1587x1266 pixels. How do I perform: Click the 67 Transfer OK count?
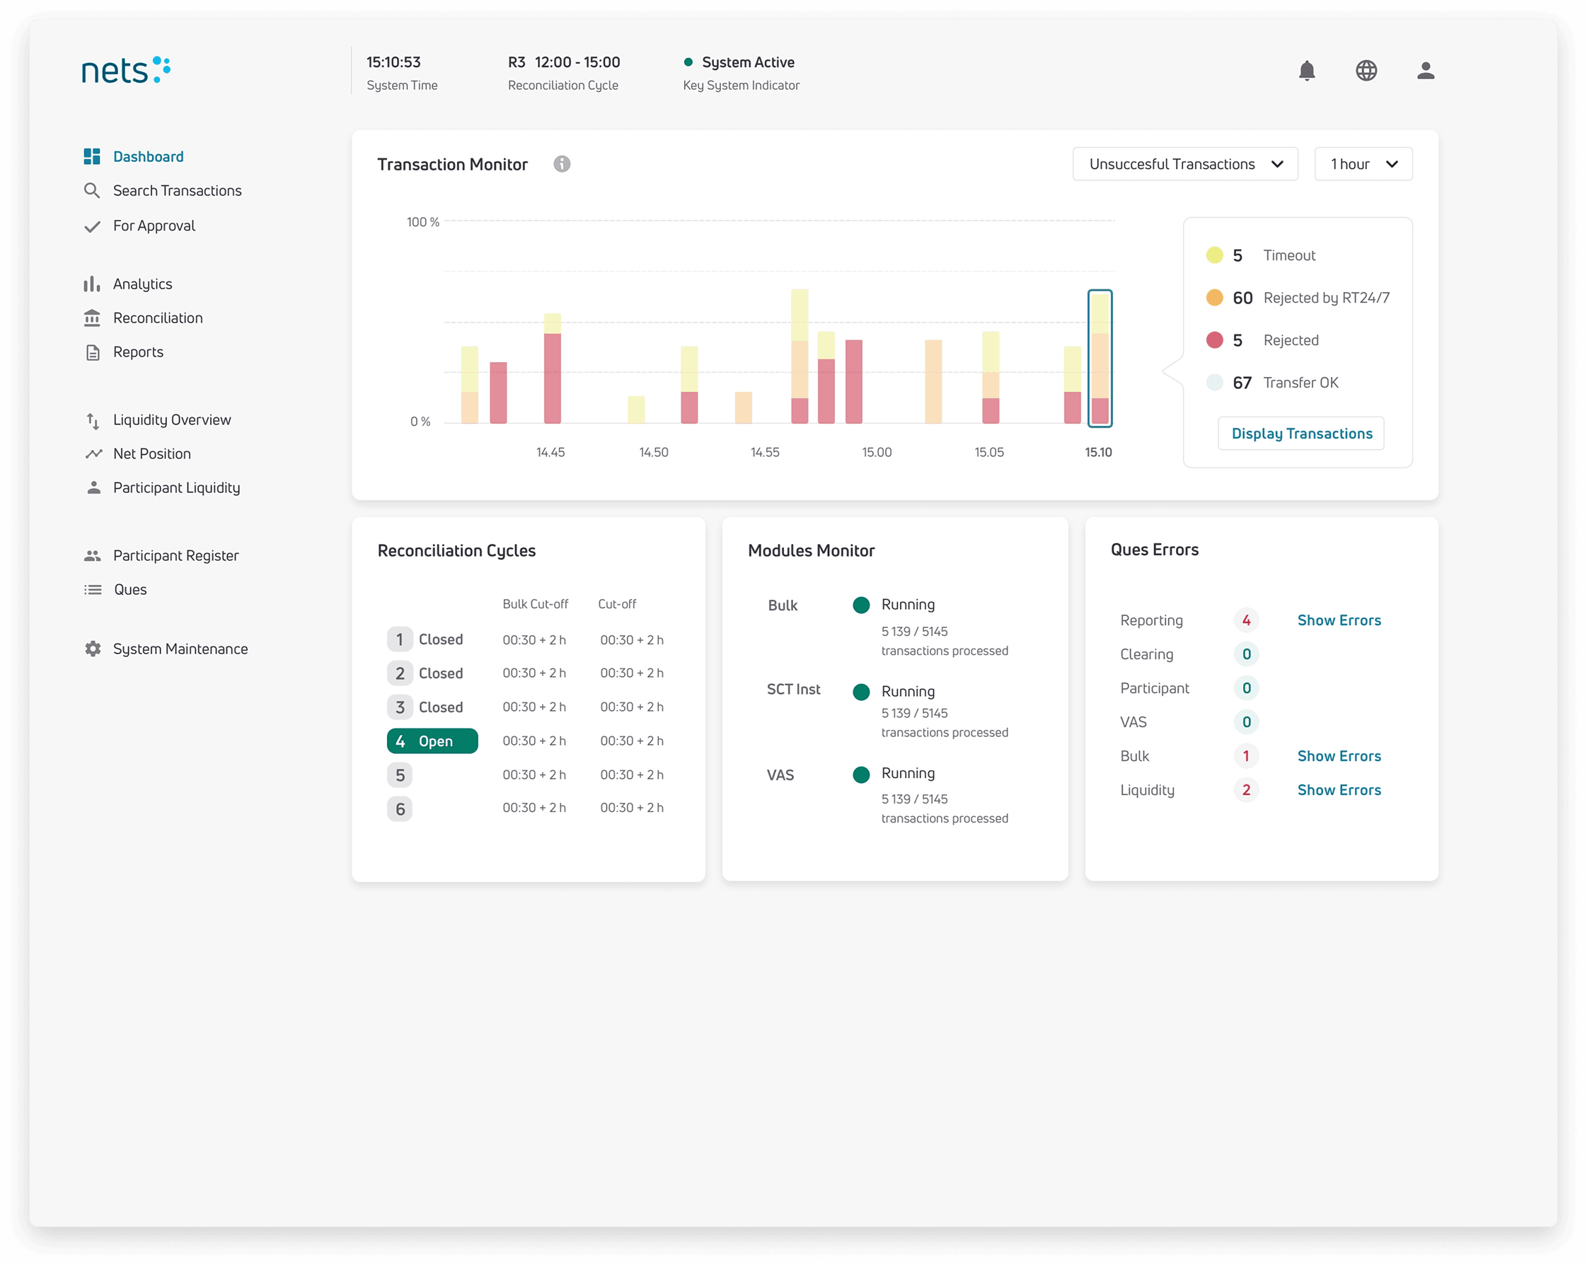pyautogui.click(x=1242, y=383)
